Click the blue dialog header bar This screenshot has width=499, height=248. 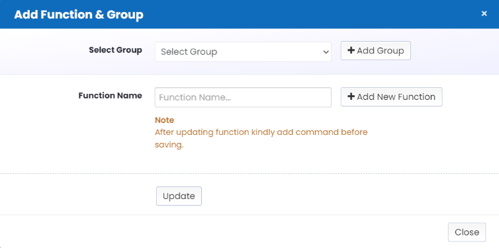point(250,15)
